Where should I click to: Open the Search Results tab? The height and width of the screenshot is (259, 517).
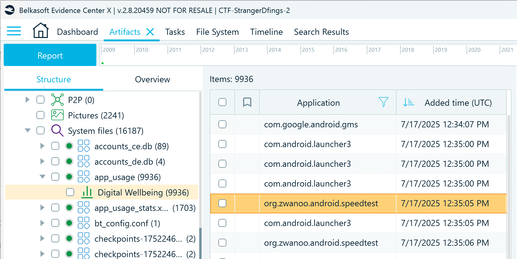coord(322,32)
